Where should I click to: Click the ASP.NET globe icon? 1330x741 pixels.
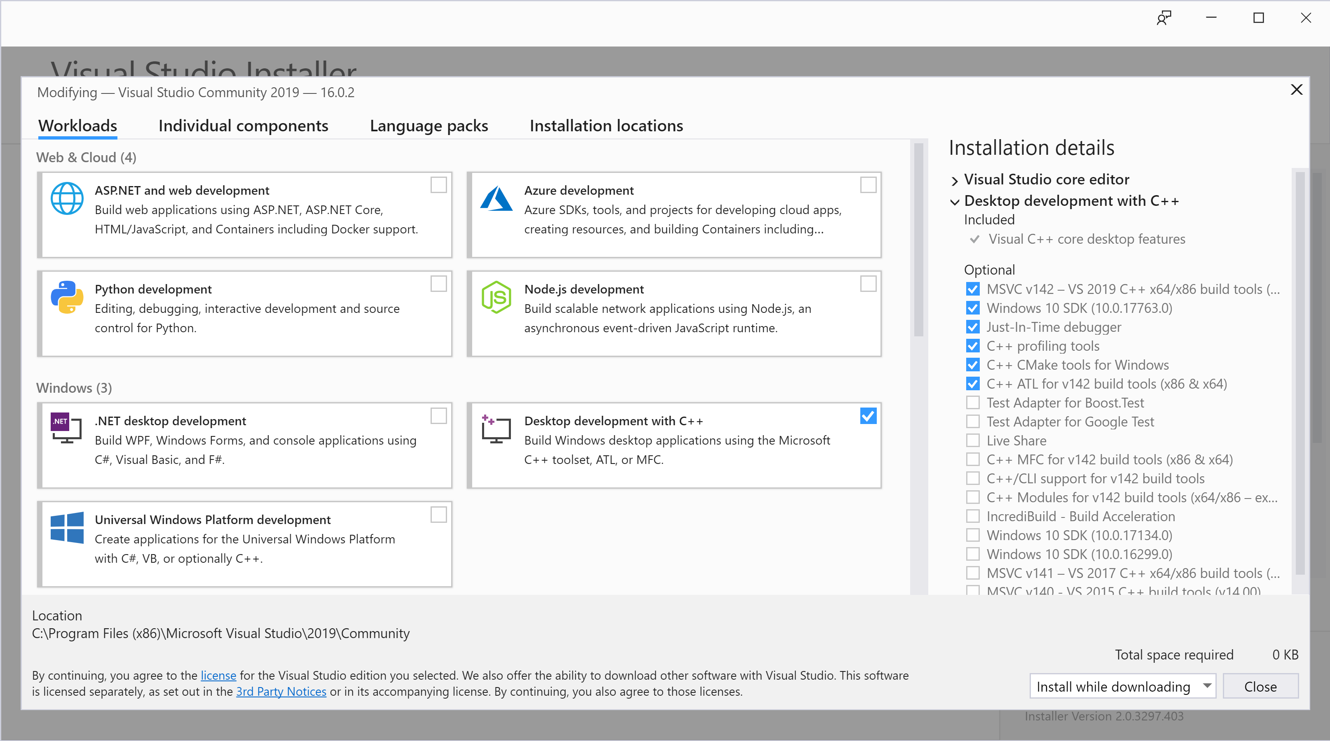coord(67,199)
